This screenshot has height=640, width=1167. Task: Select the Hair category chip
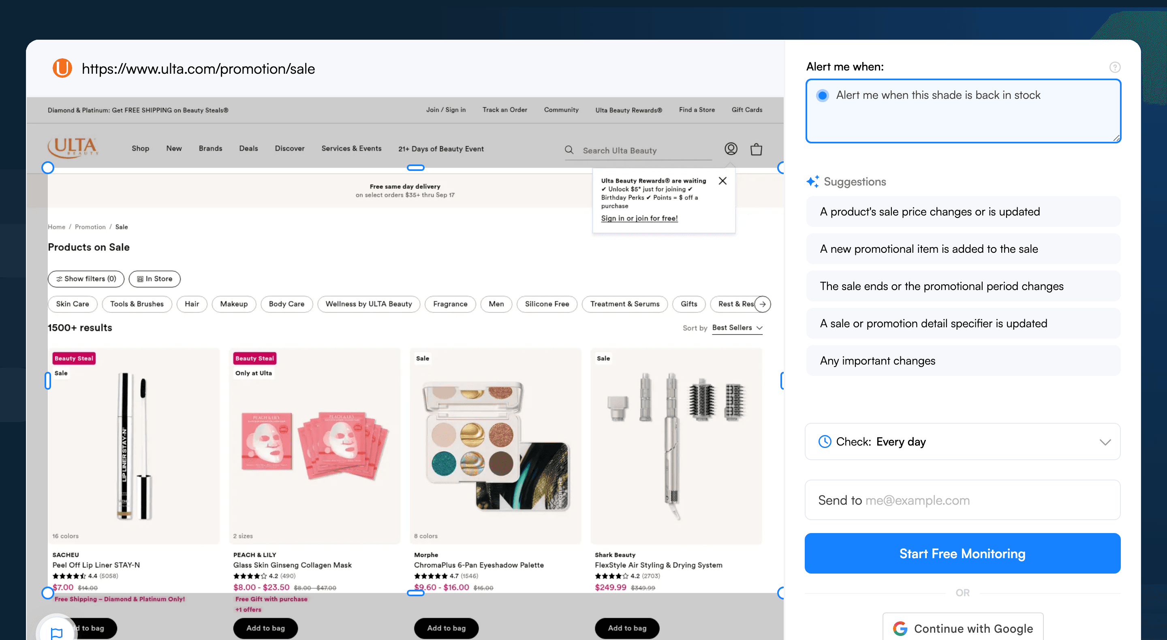[192, 304]
